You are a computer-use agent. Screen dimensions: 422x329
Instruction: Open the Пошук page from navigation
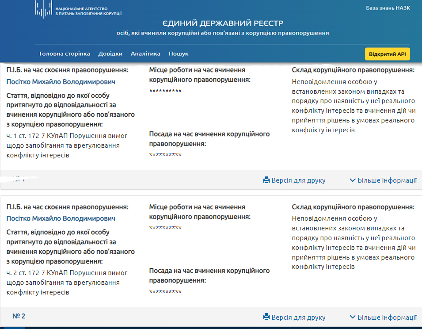point(179,54)
